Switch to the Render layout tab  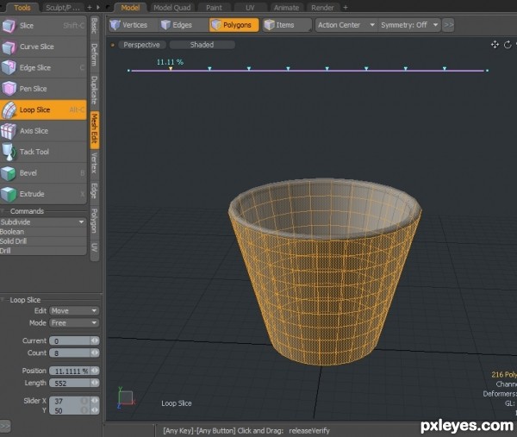tap(322, 8)
